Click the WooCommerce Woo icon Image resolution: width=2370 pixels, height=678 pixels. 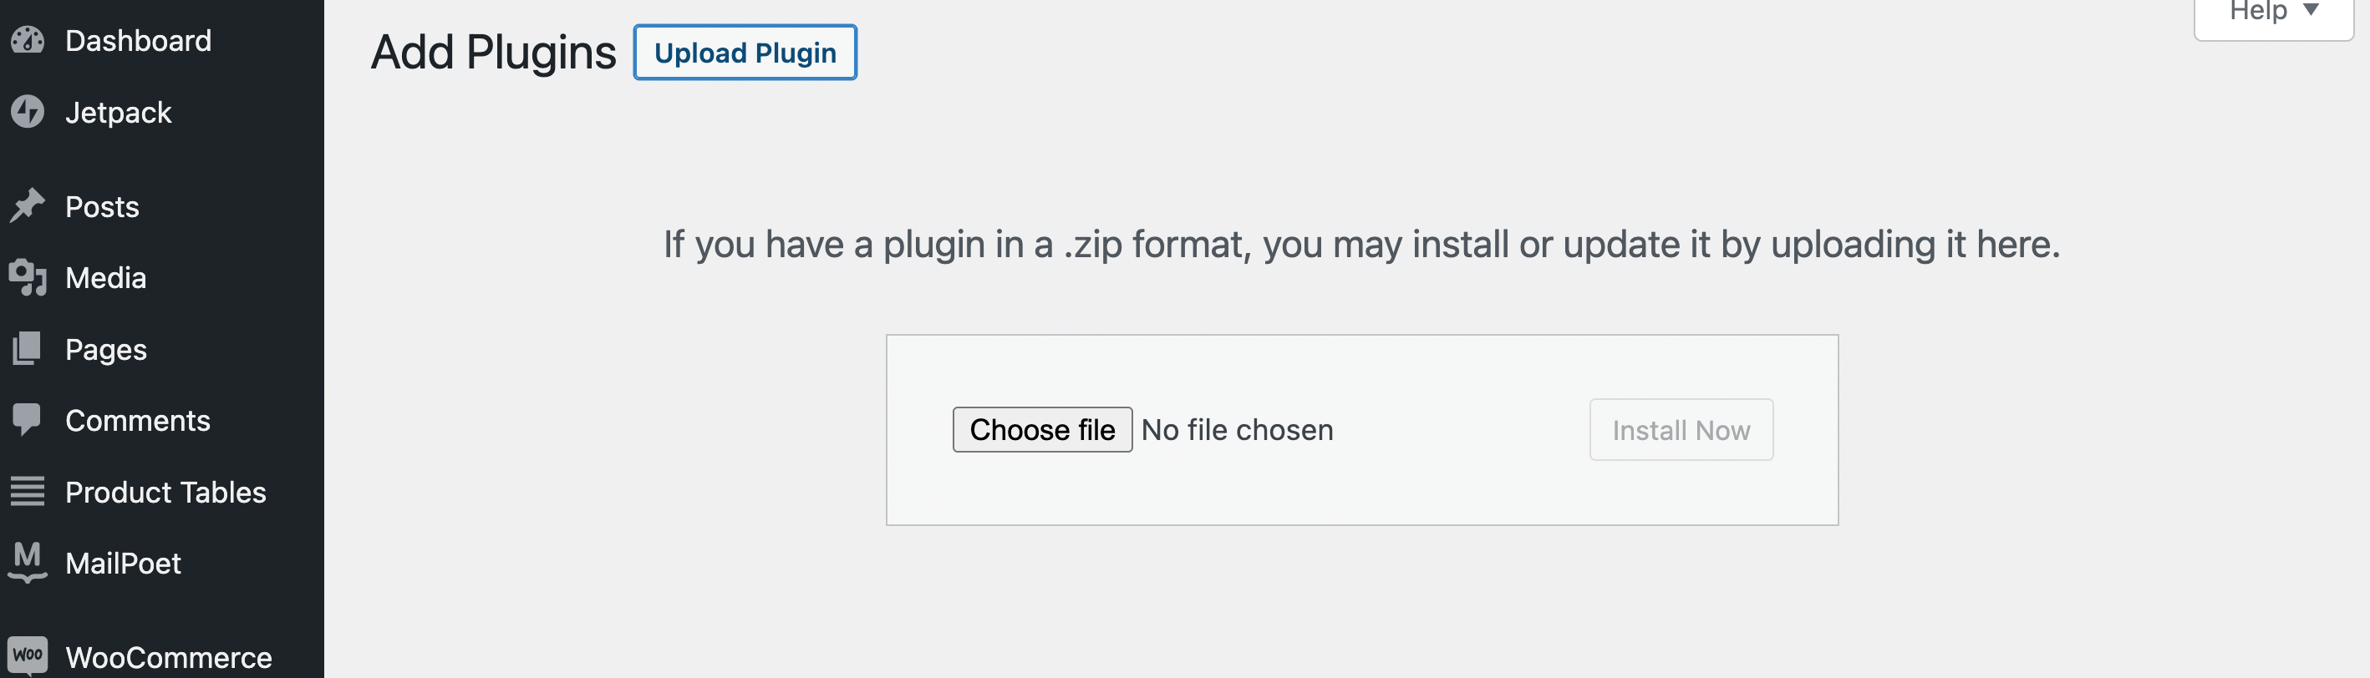pyautogui.click(x=28, y=656)
